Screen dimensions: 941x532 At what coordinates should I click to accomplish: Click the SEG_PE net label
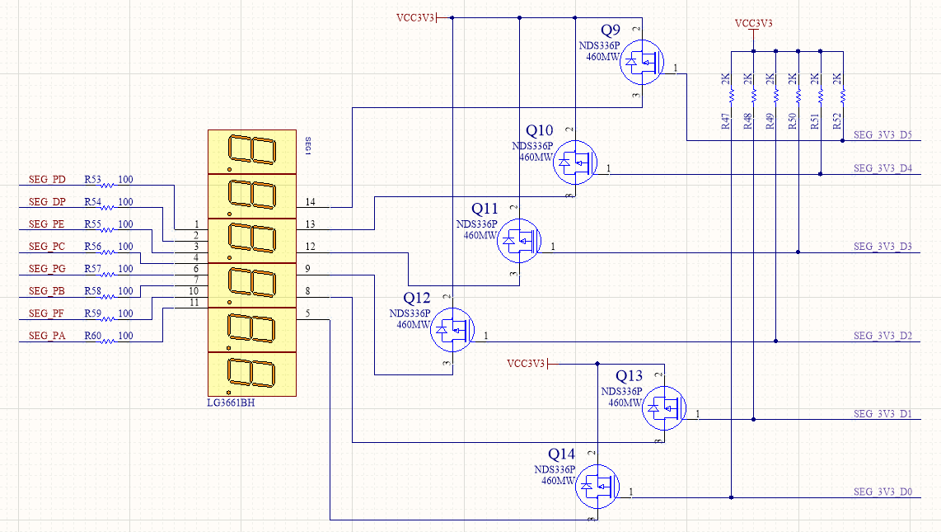coord(46,224)
